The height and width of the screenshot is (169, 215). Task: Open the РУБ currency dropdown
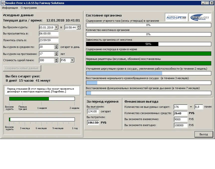tap(72, 60)
